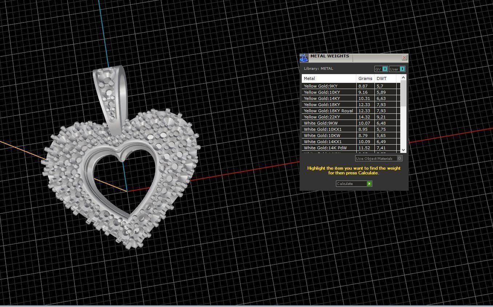This screenshot has width=493, height=307.
Task: Click the Metal column header
Action: 329,78
